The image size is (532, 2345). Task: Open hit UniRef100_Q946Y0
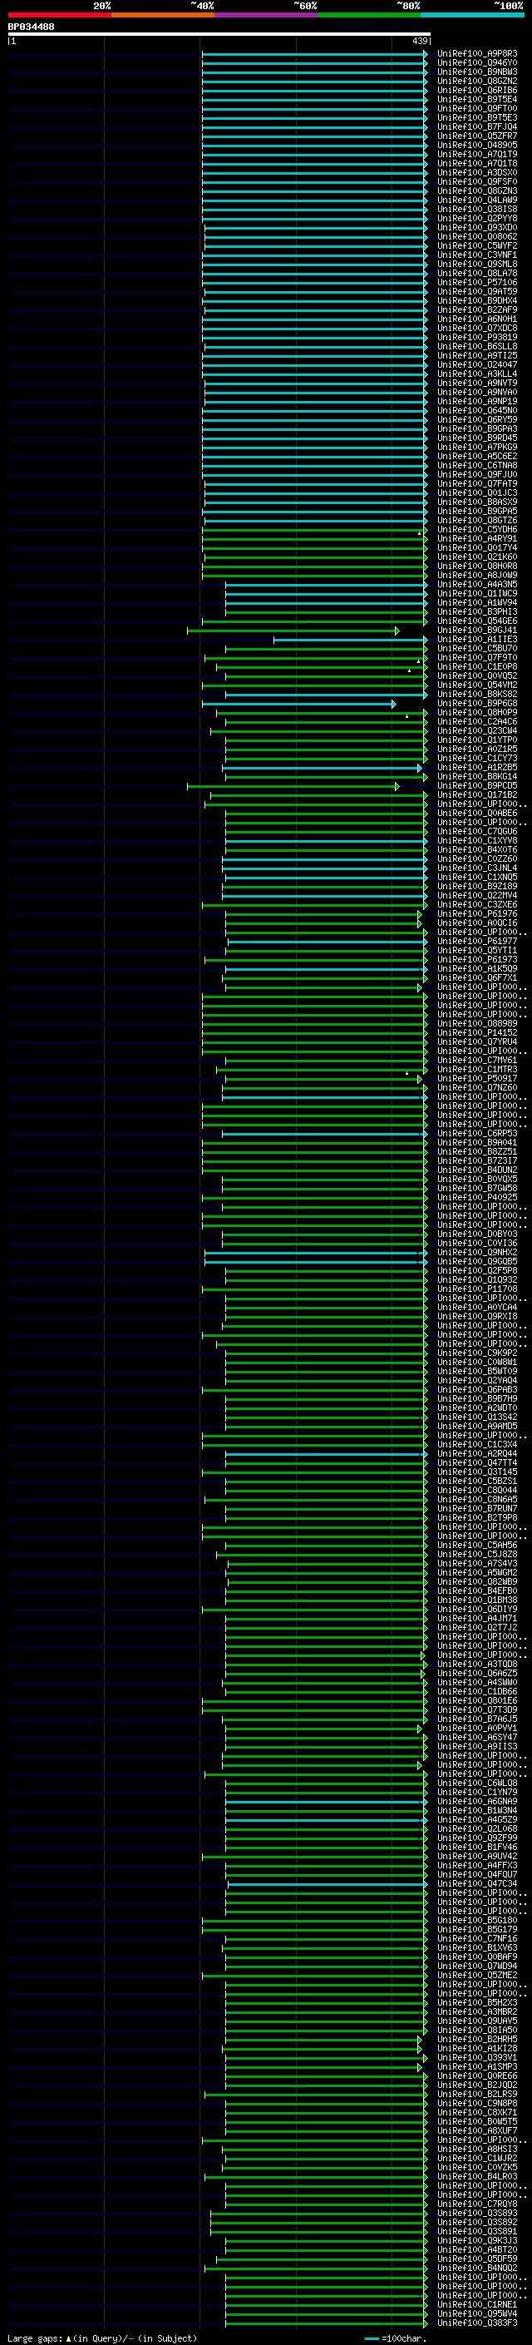(x=476, y=63)
